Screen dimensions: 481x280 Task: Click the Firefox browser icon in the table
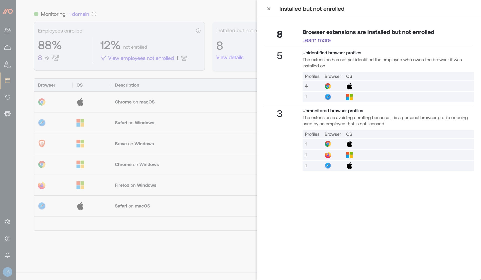click(42, 185)
